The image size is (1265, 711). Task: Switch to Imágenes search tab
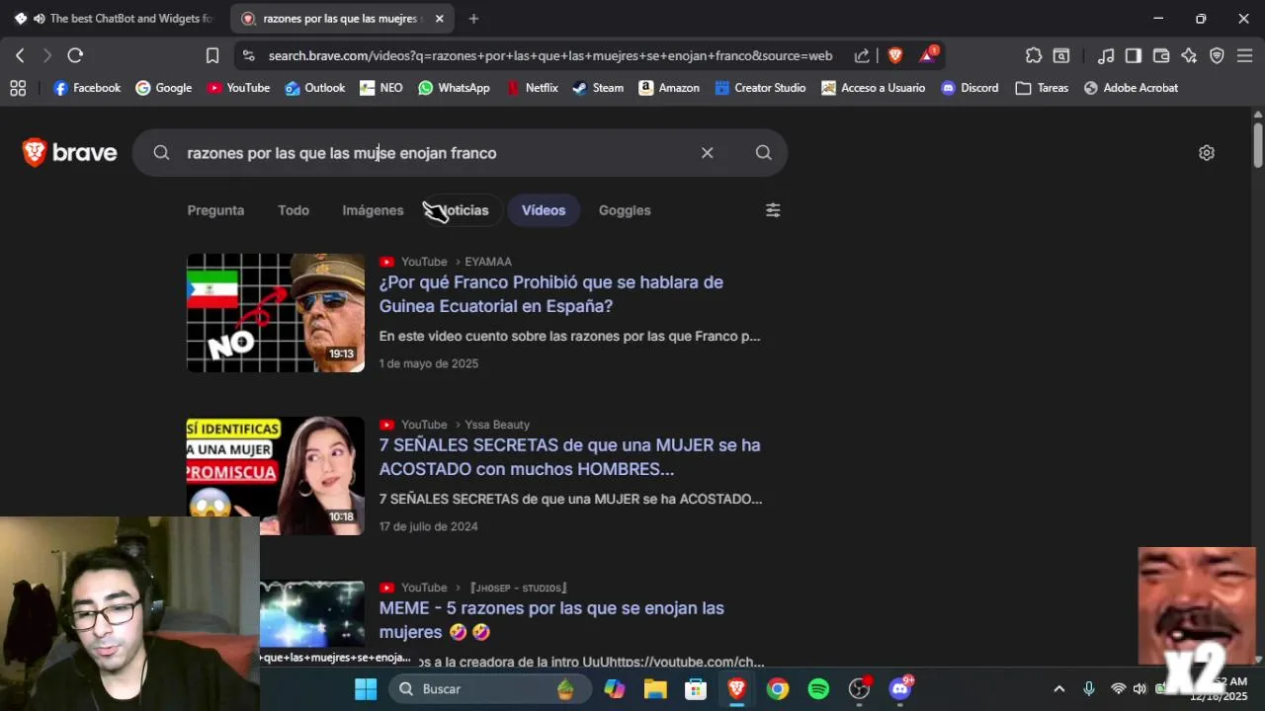[x=373, y=210]
